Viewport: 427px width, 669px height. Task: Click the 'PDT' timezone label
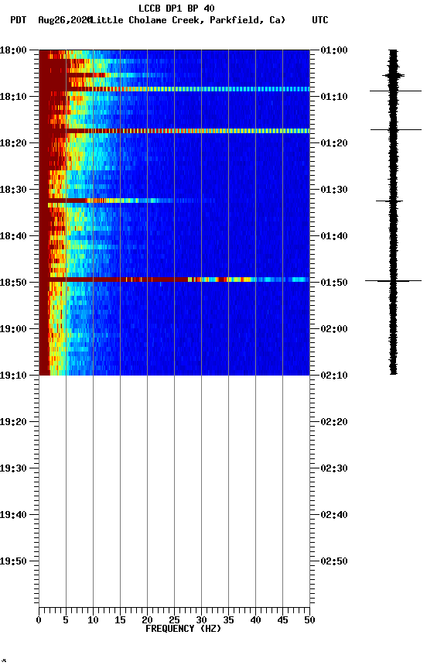click(x=19, y=20)
